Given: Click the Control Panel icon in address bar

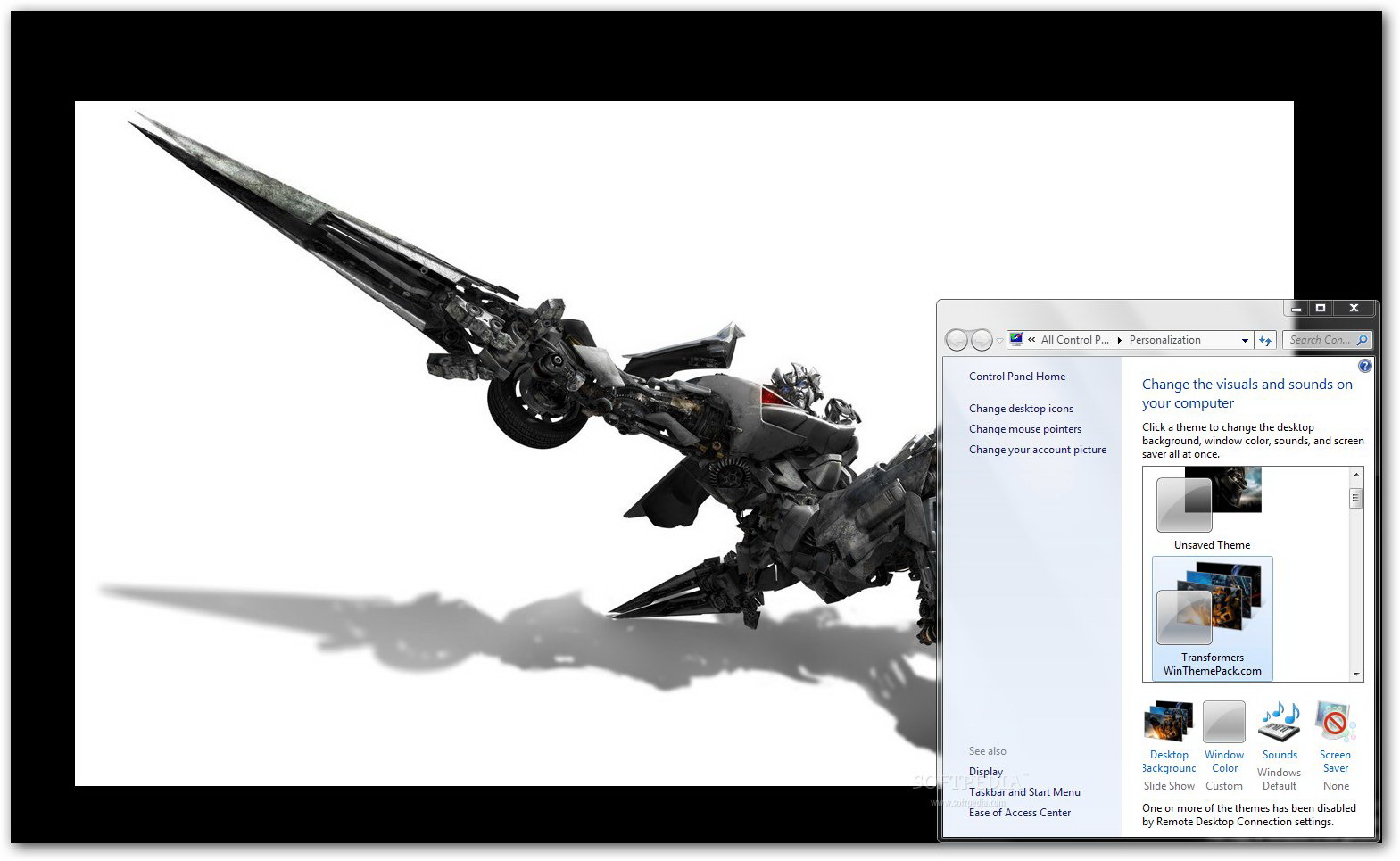Looking at the screenshot, I should pyautogui.click(x=1016, y=339).
